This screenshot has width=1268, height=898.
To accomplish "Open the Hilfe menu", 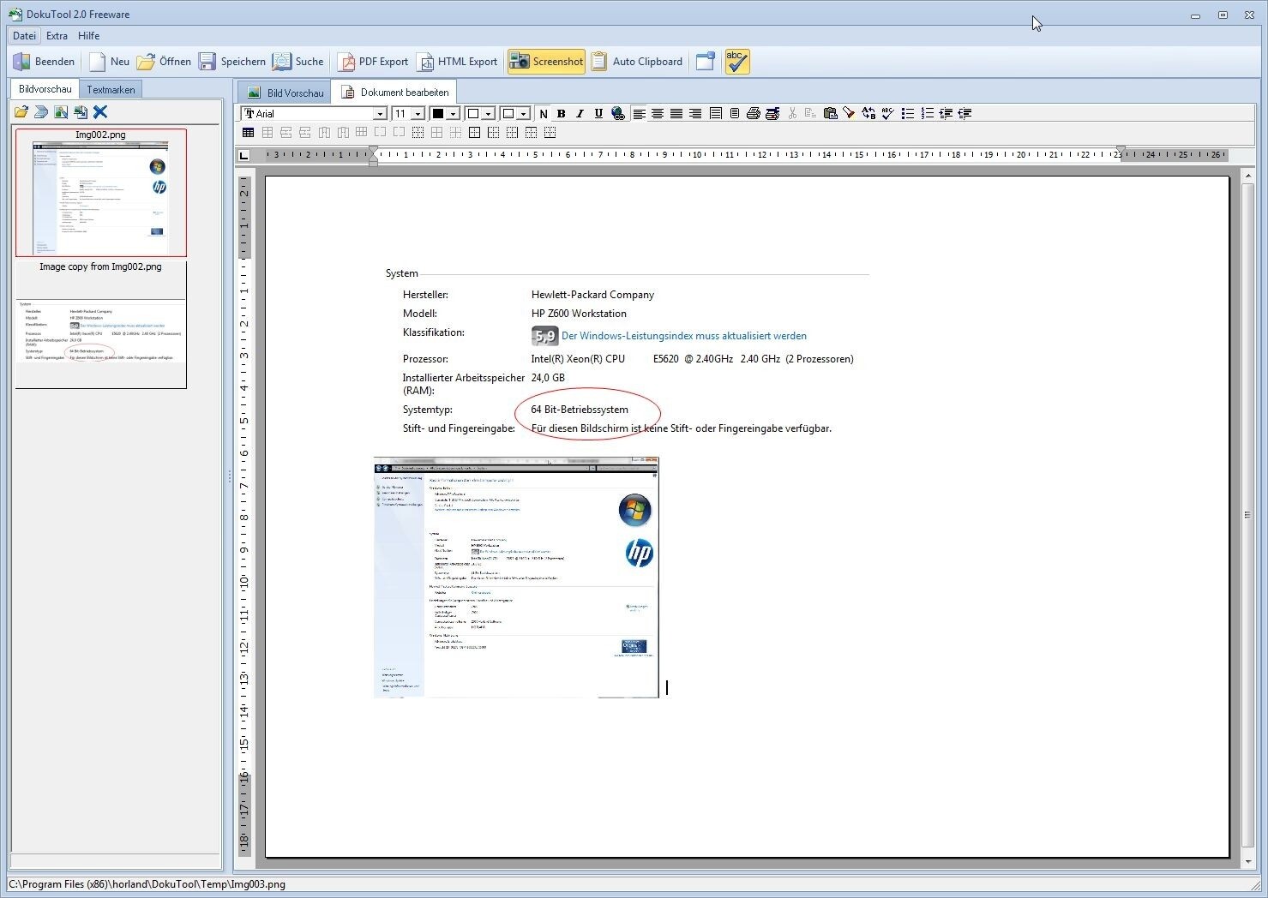I will tap(88, 36).
